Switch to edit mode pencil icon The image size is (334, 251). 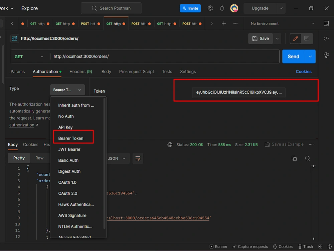tap(296, 38)
